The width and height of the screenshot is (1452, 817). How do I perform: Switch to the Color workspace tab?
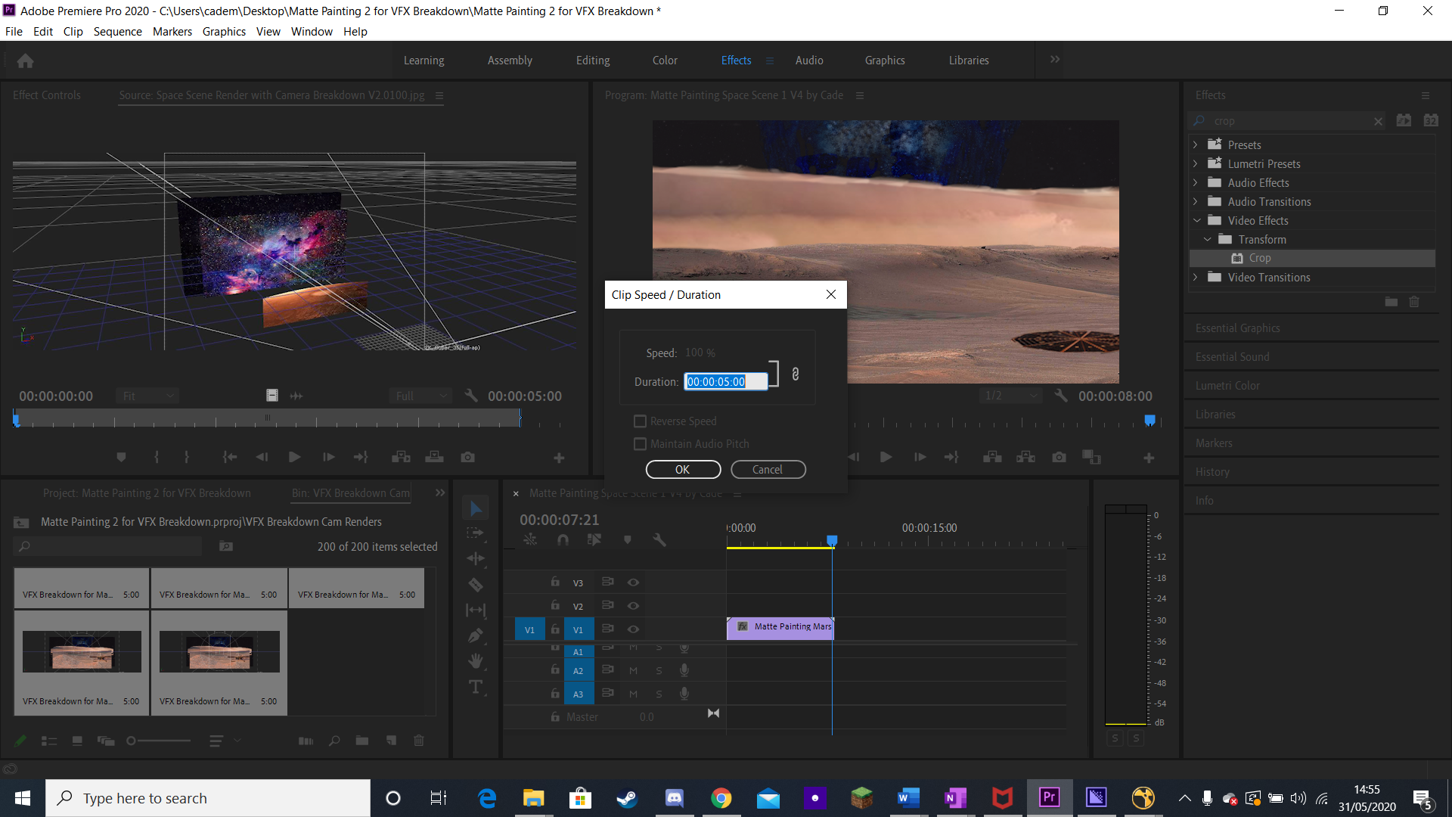(665, 61)
